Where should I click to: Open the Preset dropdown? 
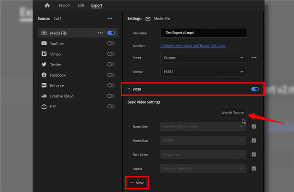coord(203,58)
